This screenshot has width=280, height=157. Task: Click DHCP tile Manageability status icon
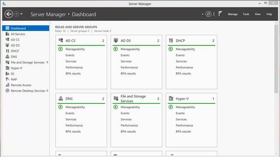(171, 49)
